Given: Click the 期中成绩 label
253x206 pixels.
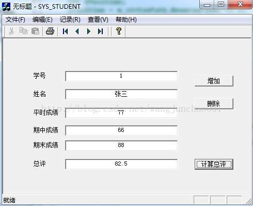Looking at the screenshot, I should point(46,130).
